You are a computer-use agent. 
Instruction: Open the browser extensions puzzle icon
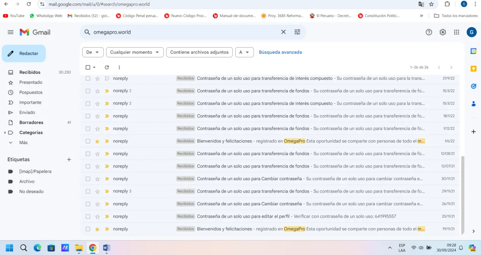tap(447, 4)
